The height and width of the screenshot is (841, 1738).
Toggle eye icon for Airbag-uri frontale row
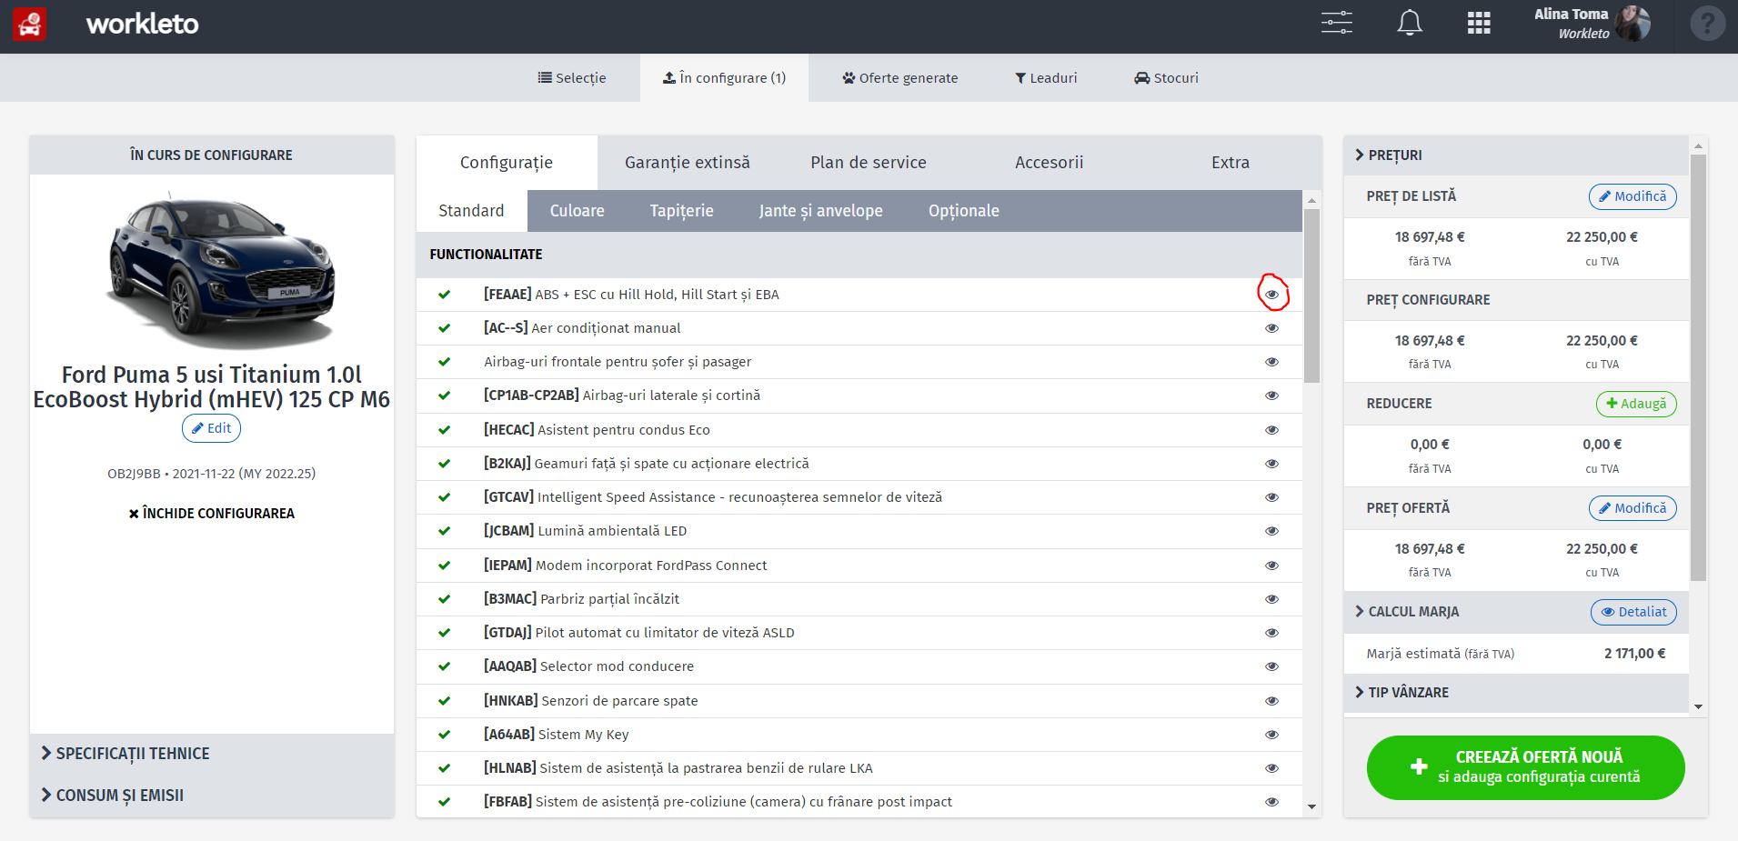[1271, 362]
